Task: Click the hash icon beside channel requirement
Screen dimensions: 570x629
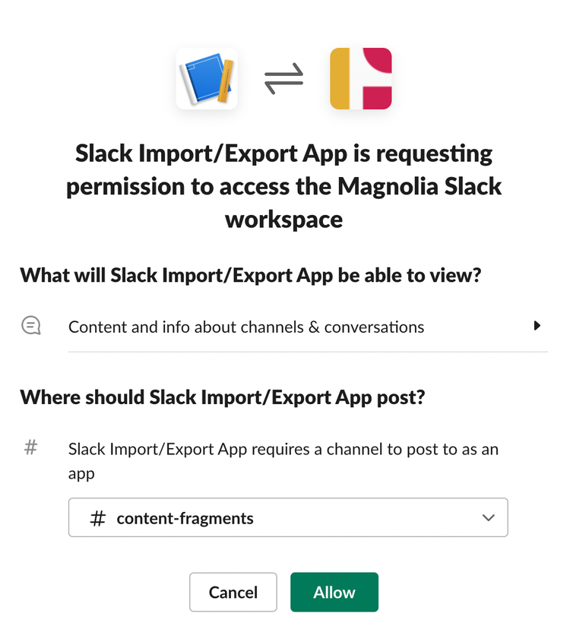Action: pyautogui.click(x=31, y=447)
